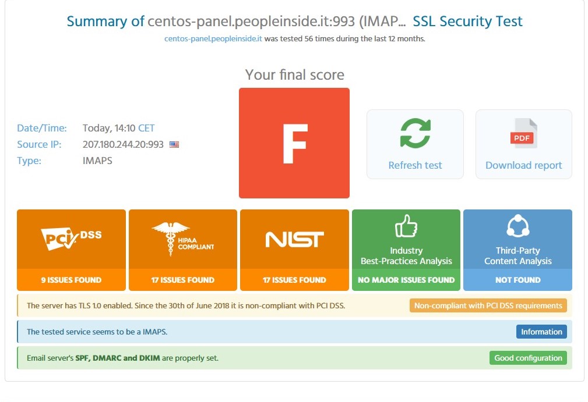Click the 'Date/Time:' label
Image resolution: width=588 pixels, height=402 pixels.
coord(41,128)
